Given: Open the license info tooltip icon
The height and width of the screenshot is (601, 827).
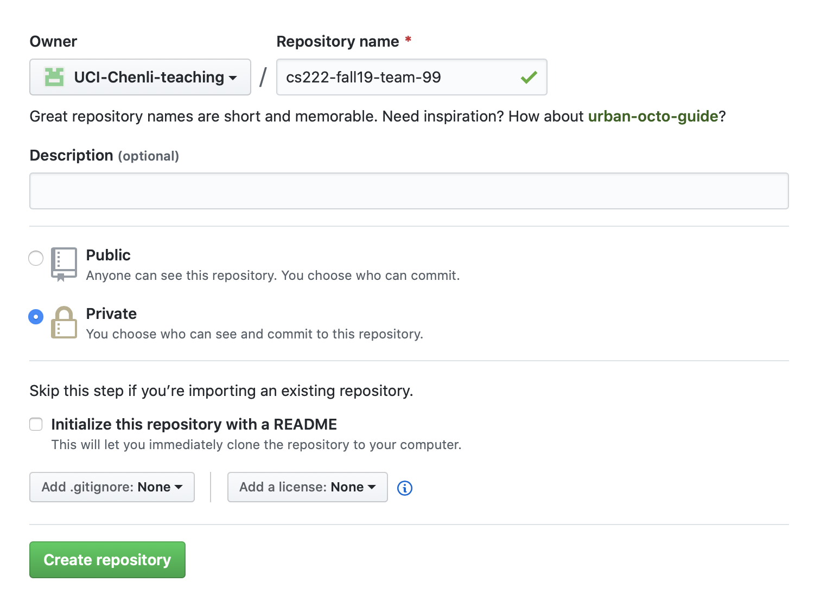Looking at the screenshot, I should click(x=404, y=488).
